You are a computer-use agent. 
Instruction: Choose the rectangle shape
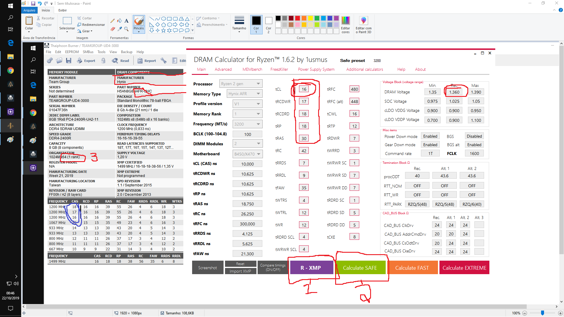point(169,19)
